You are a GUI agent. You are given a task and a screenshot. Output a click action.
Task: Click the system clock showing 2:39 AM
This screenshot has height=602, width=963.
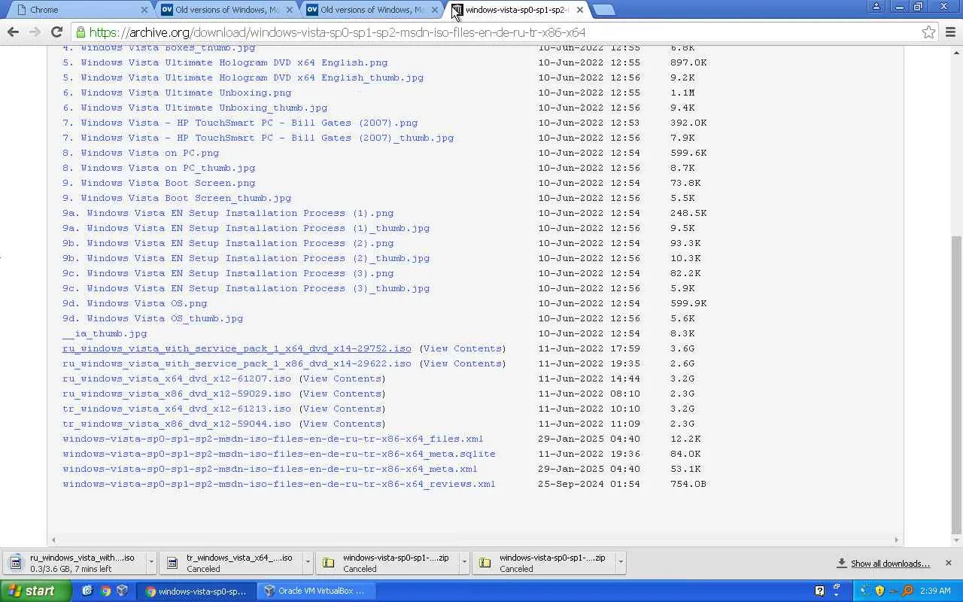tap(935, 591)
